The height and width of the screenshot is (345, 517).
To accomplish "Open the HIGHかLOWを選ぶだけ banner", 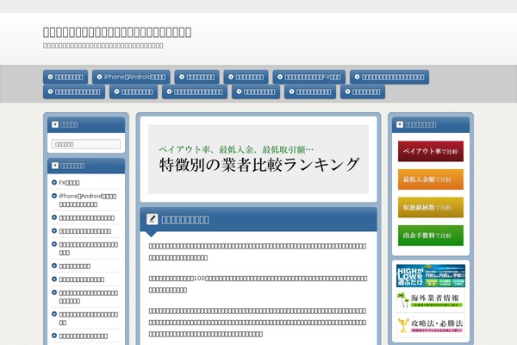I will coord(431,275).
